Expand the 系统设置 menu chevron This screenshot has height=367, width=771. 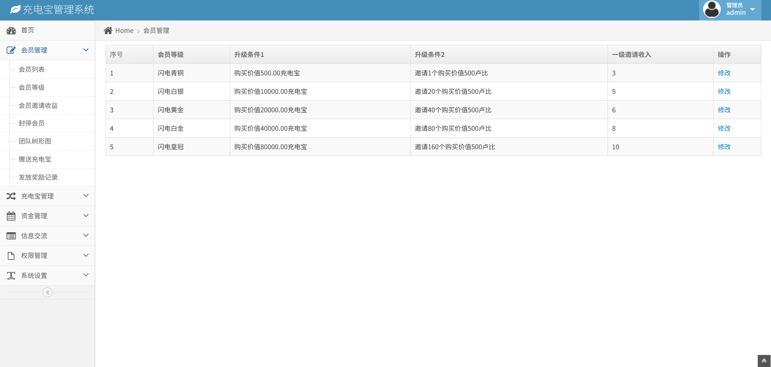click(x=86, y=275)
